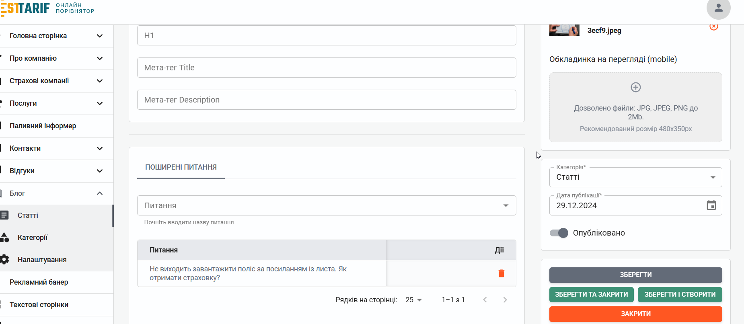Click ЗБЕРЕГТИ ТА ЗАКРИТИ button
744x324 pixels.
592,295
